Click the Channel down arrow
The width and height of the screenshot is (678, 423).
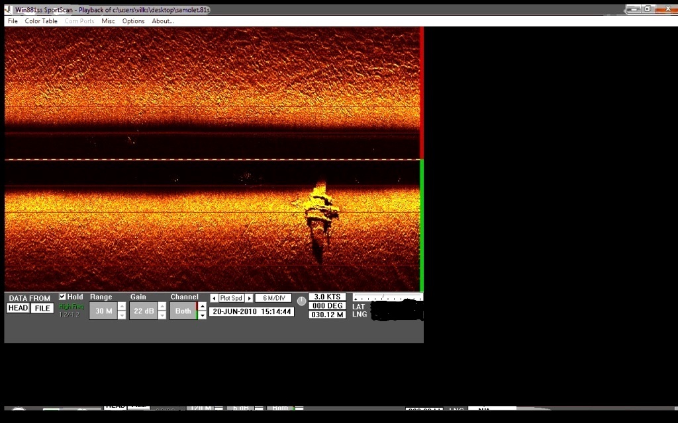pos(203,315)
